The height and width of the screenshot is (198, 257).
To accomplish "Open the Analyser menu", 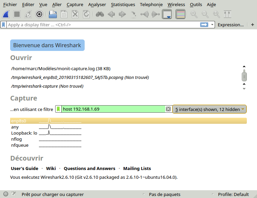I will tap(97, 5).
